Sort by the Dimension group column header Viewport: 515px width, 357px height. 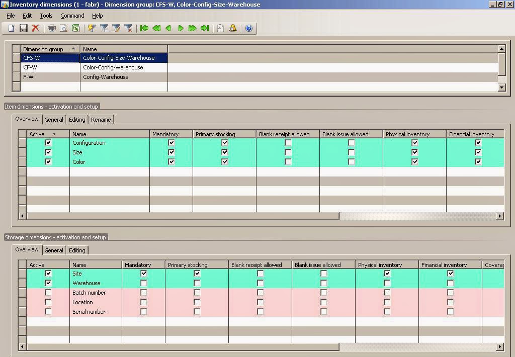tap(50, 49)
